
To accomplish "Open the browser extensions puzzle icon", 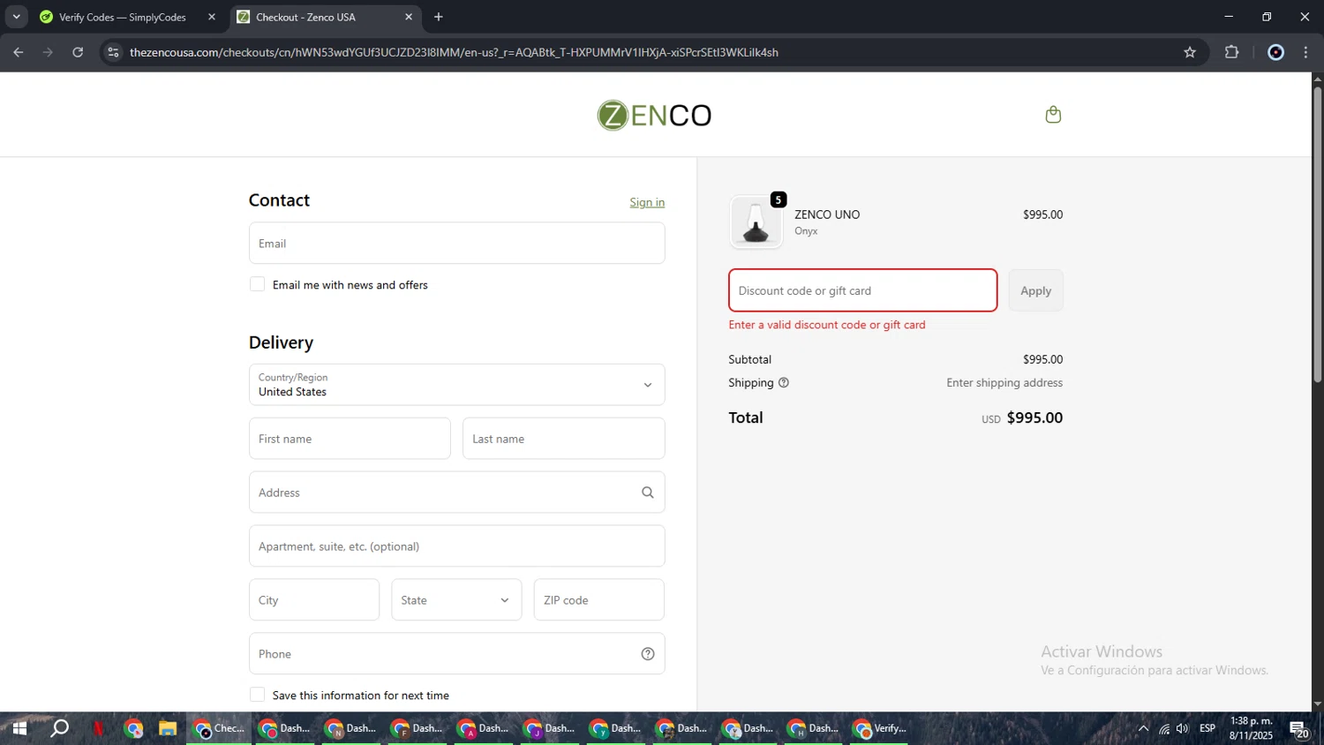I will coord(1232,52).
